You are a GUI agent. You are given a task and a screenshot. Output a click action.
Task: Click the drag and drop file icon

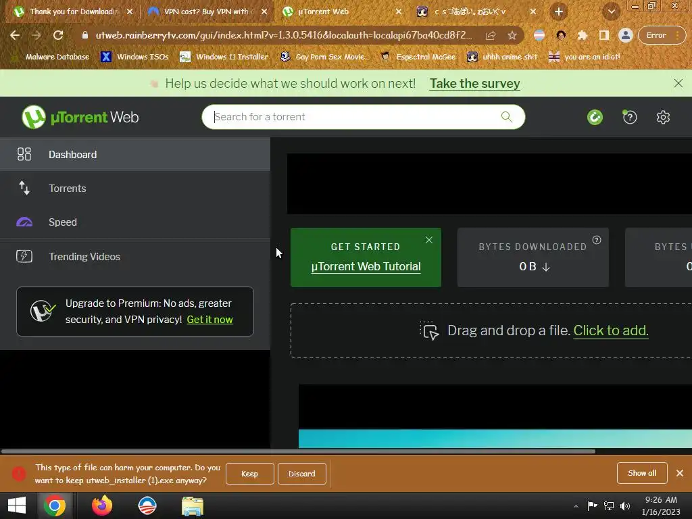click(x=429, y=330)
